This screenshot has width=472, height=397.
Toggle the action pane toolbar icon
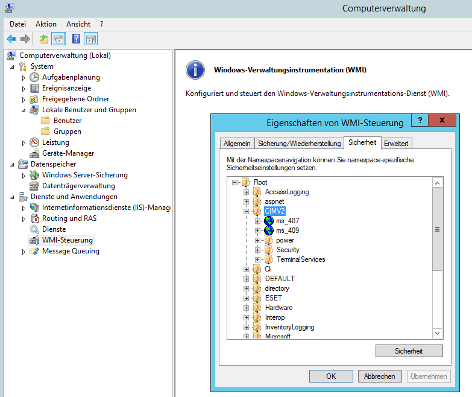tap(91, 39)
